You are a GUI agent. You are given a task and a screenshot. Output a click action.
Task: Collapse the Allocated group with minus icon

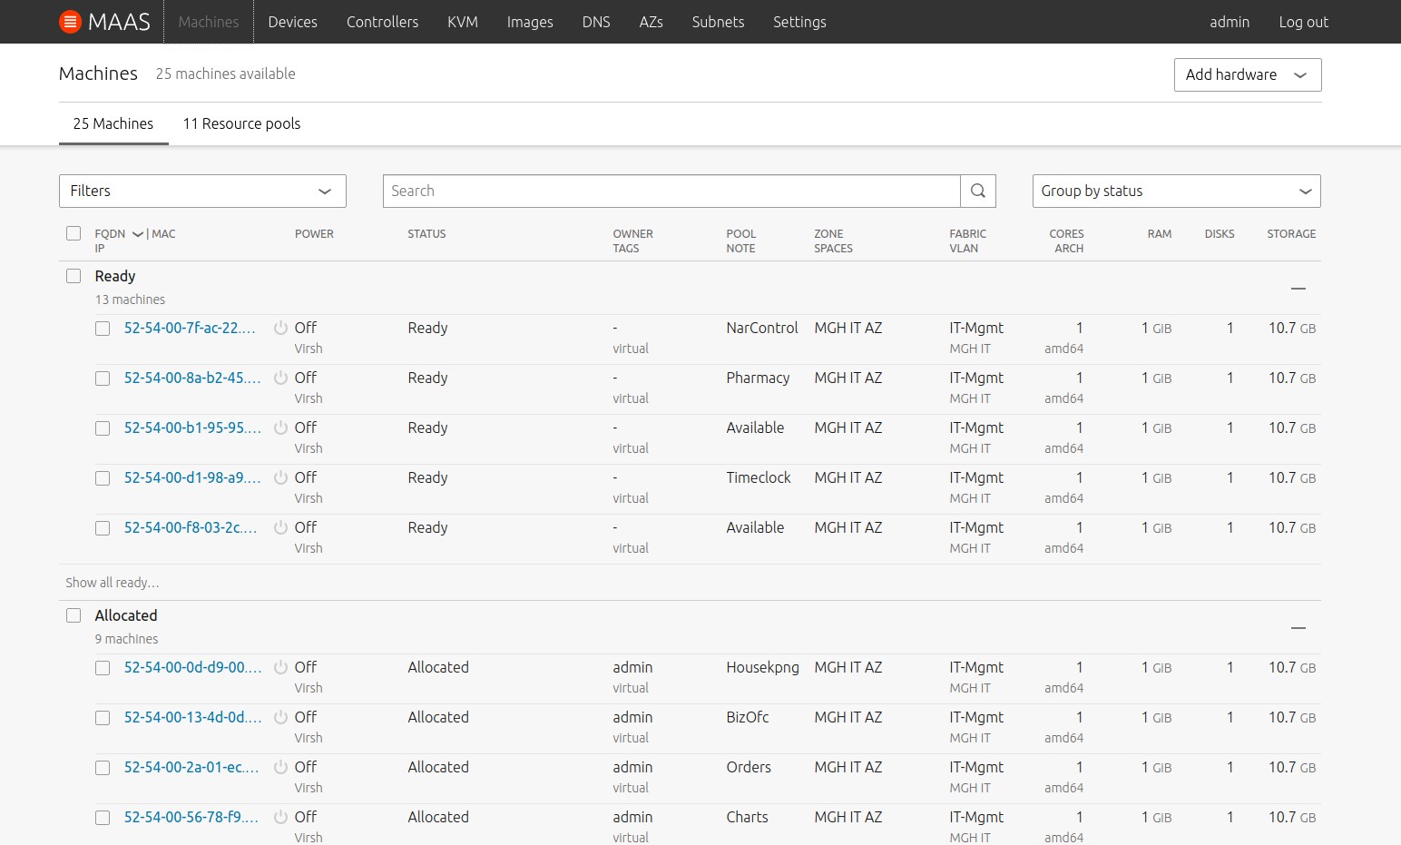coord(1298,628)
